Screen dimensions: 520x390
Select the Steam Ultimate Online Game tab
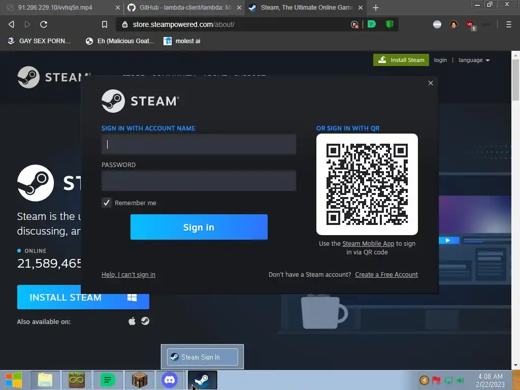click(x=306, y=8)
